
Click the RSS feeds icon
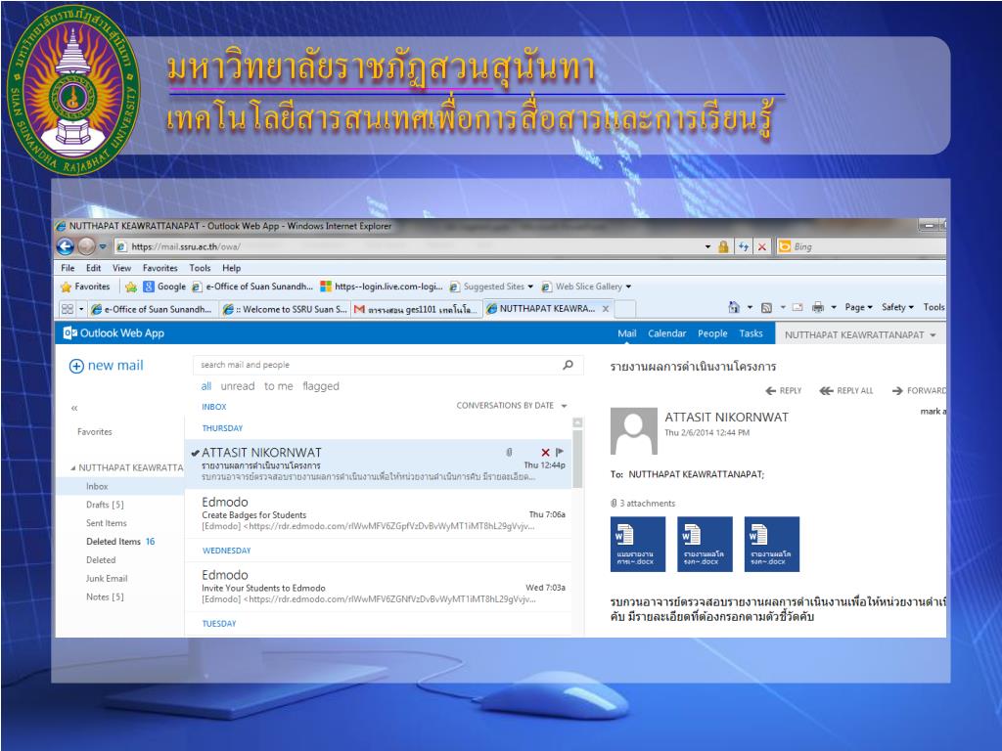tap(766, 308)
